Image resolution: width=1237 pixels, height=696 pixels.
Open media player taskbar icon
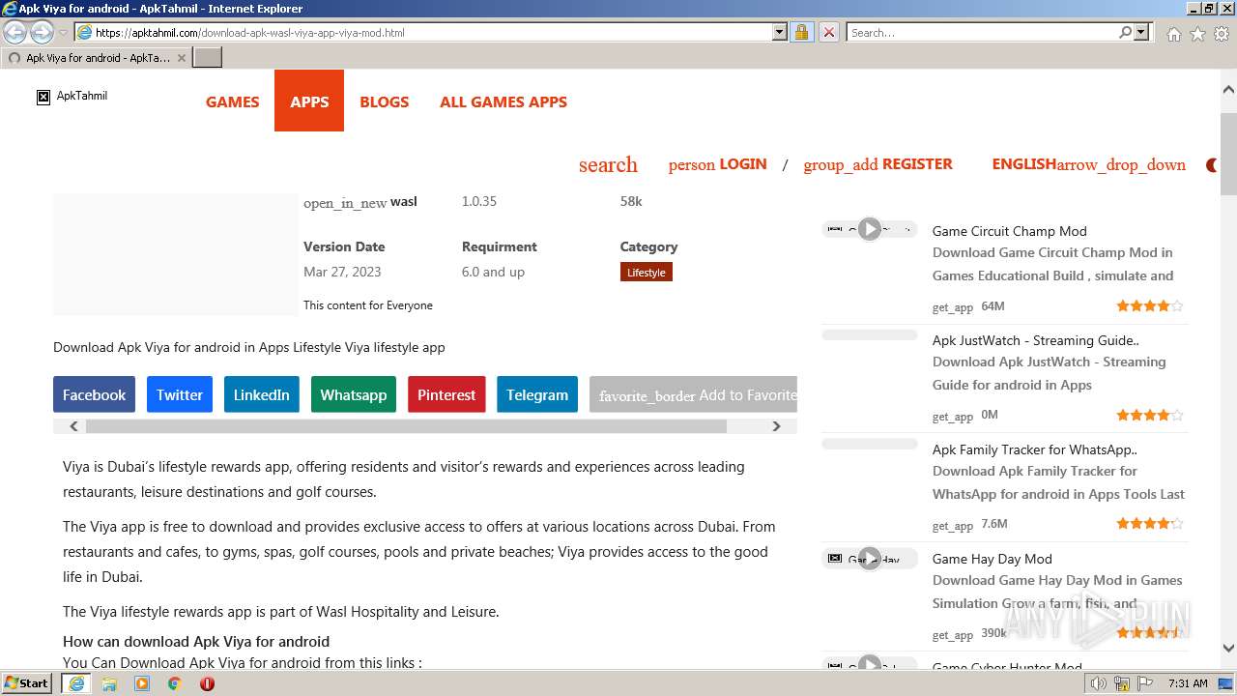click(x=142, y=683)
